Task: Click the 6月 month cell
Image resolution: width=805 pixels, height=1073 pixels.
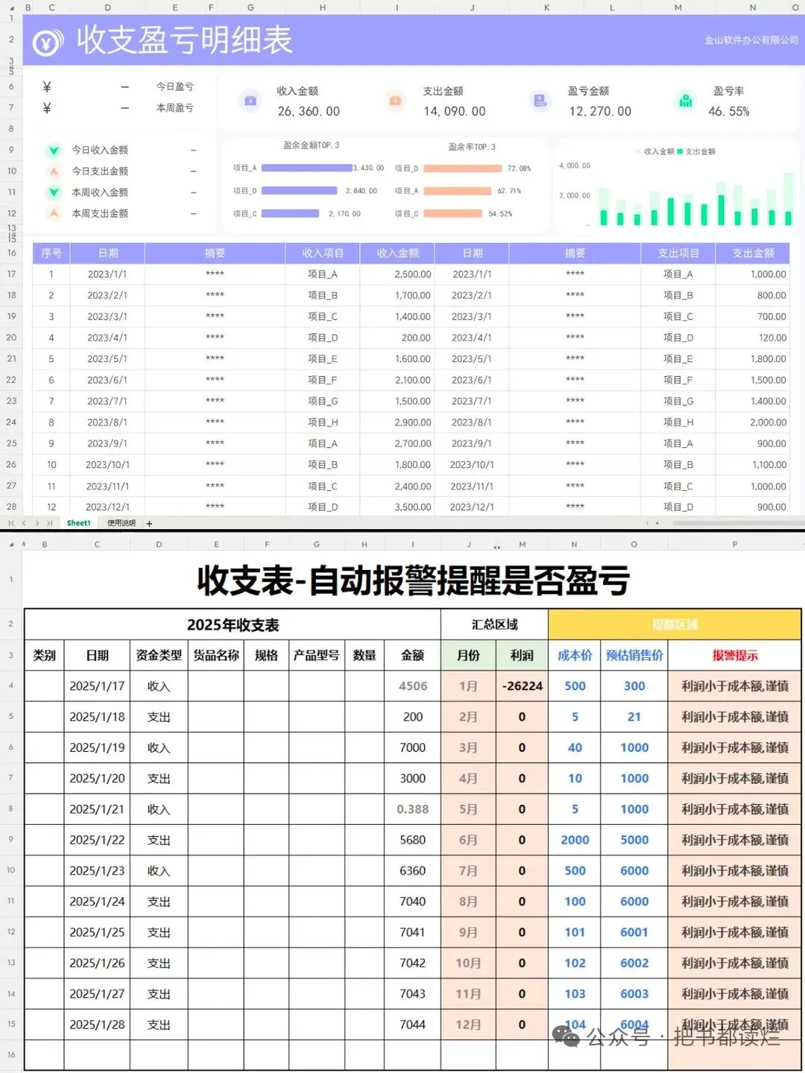Action: click(468, 840)
